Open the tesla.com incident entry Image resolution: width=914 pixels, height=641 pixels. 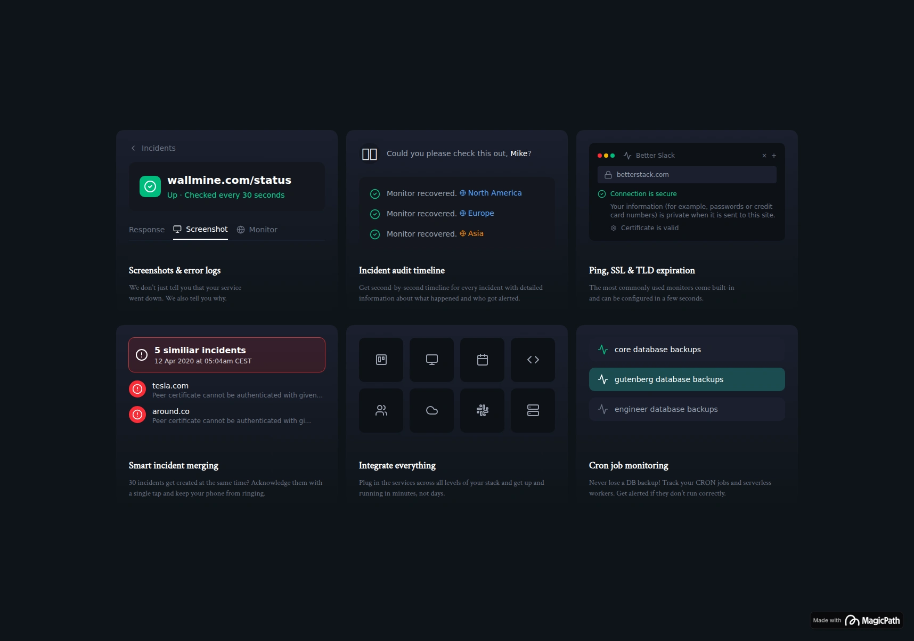227,390
